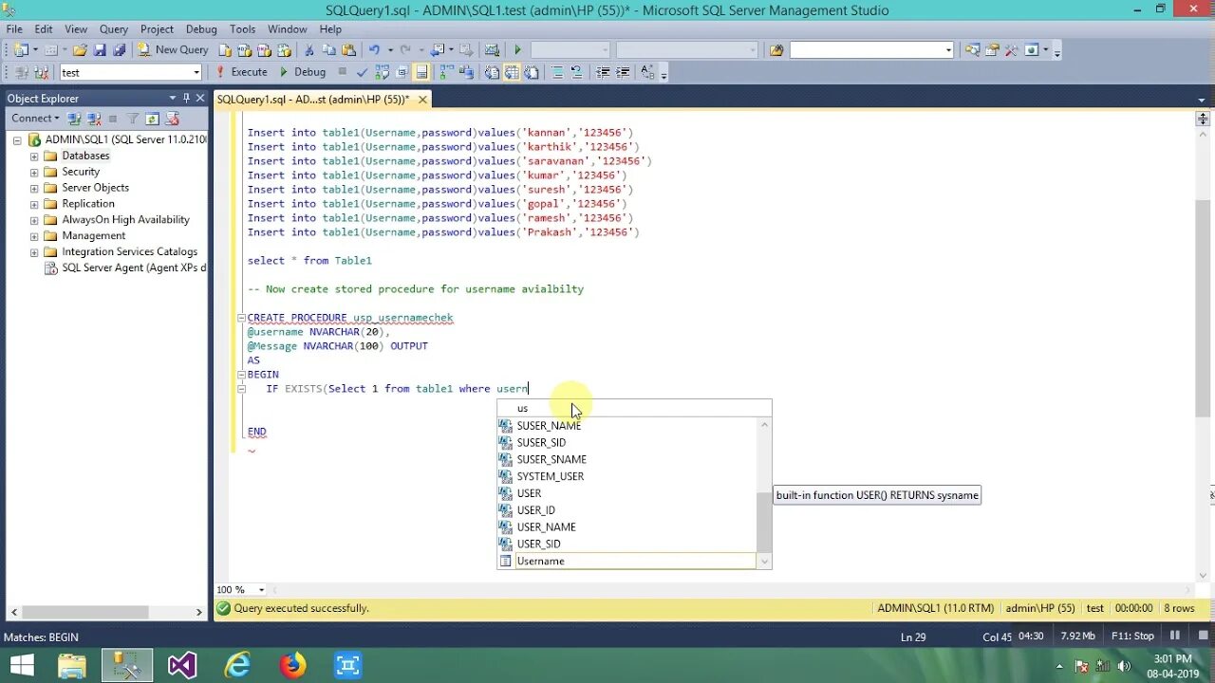Image resolution: width=1215 pixels, height=683 pixels.
Task: Open Internet Explorer from the taskbar
Action: point(236,665)
